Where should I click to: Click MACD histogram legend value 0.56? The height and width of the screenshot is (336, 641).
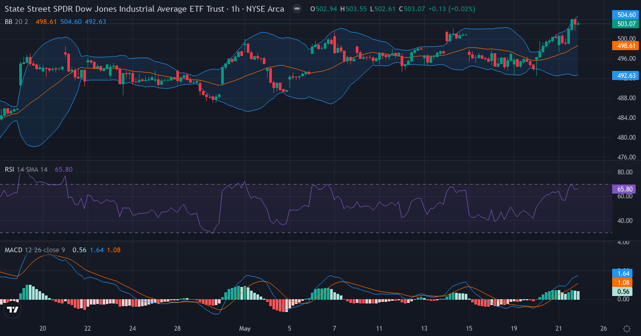pos(79,250)
